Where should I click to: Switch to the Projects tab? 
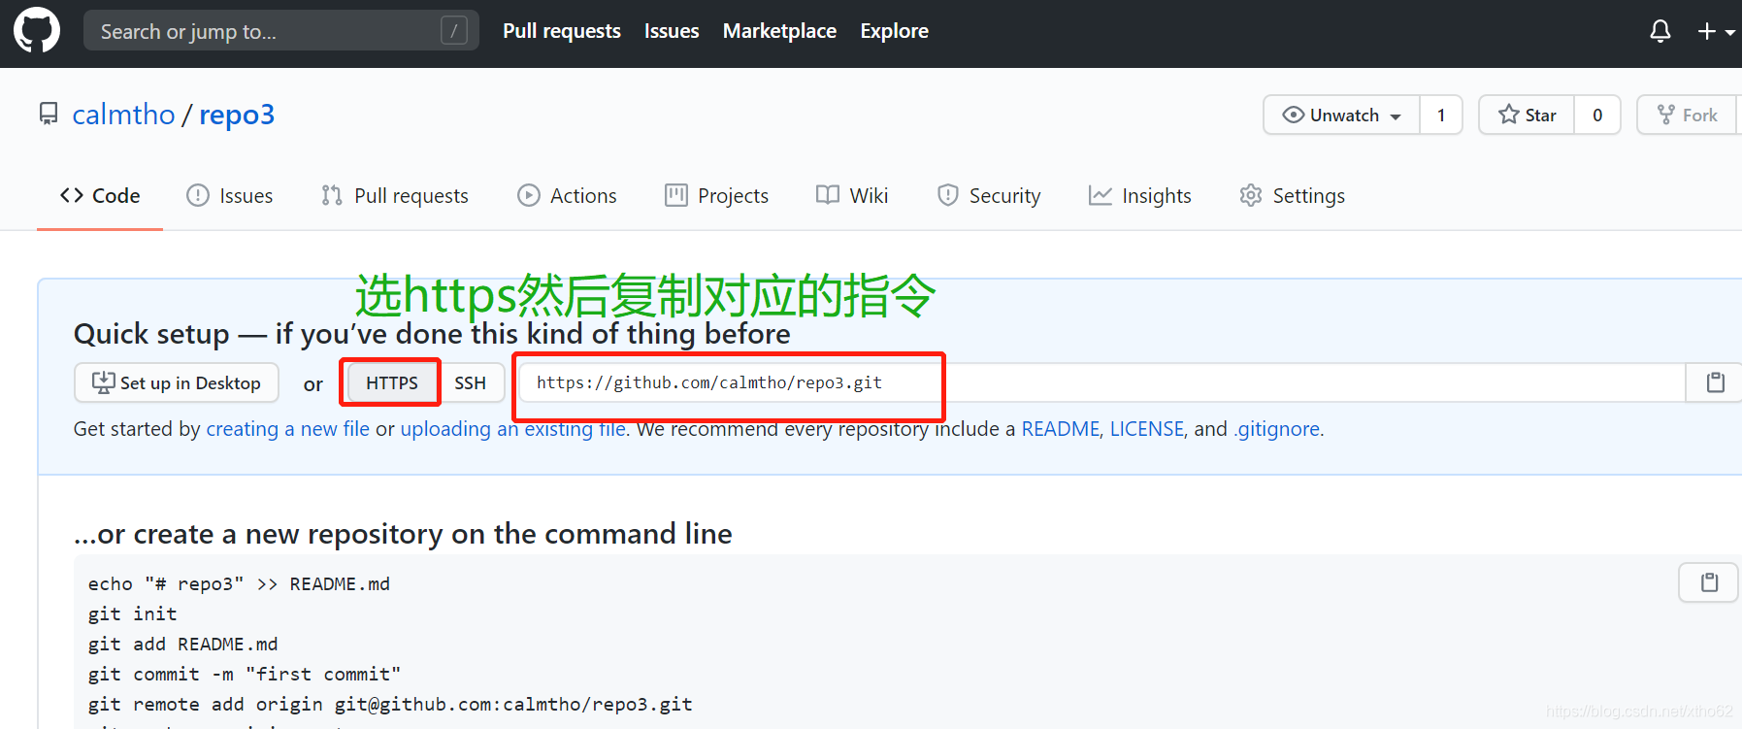tap(716, 196)
